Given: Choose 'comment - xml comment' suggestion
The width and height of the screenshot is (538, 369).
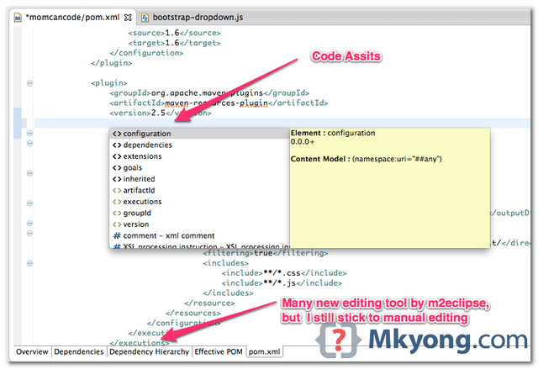Looking at the screenshot, I should 199,235.
